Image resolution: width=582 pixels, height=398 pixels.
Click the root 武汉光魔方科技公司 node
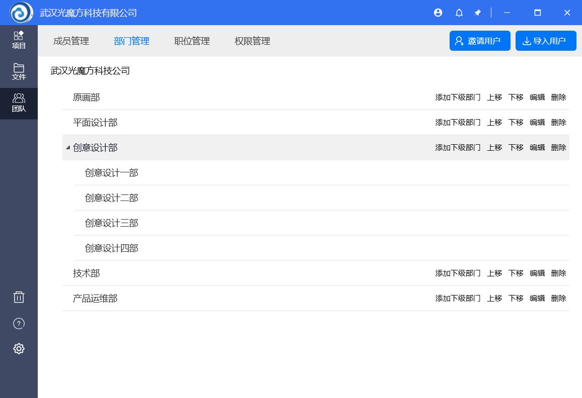click(x=90, y=71)
